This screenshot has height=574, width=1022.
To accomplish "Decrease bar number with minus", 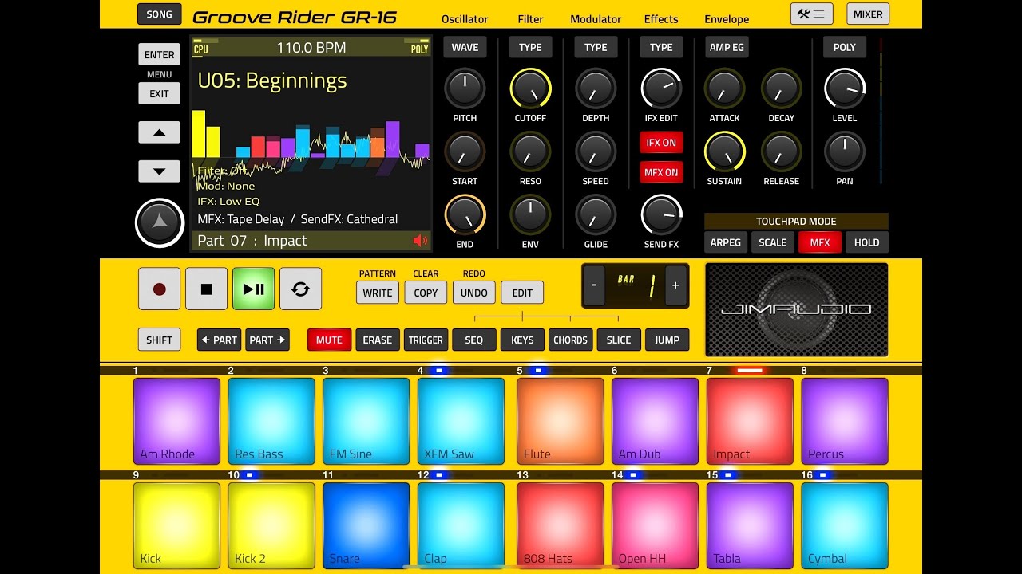I will click(594, 285).
